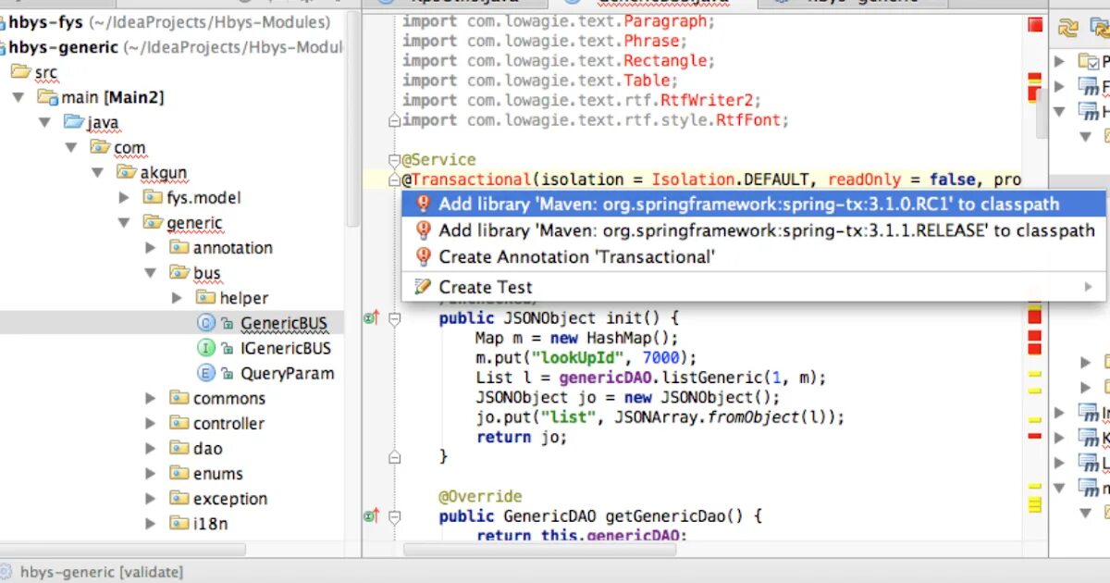Select IGenericBUS in the project tree

[285, 348]
